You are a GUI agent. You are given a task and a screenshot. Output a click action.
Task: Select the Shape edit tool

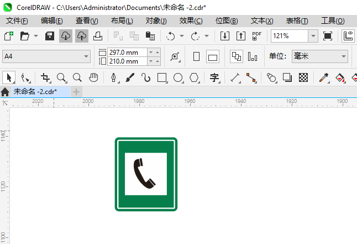click(25, 77)
